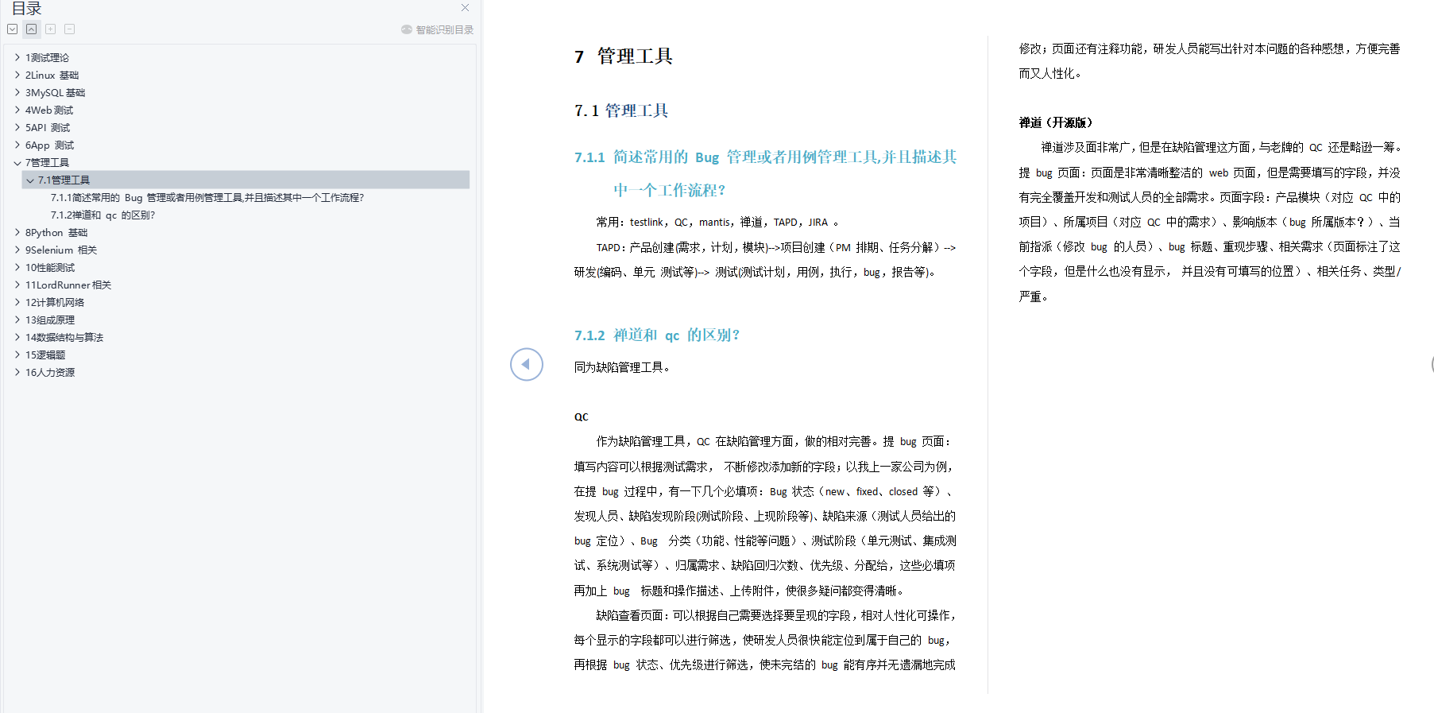
Task: Click the bold 禅道（开源版）subheading
Action: (x=1056, y=122)
